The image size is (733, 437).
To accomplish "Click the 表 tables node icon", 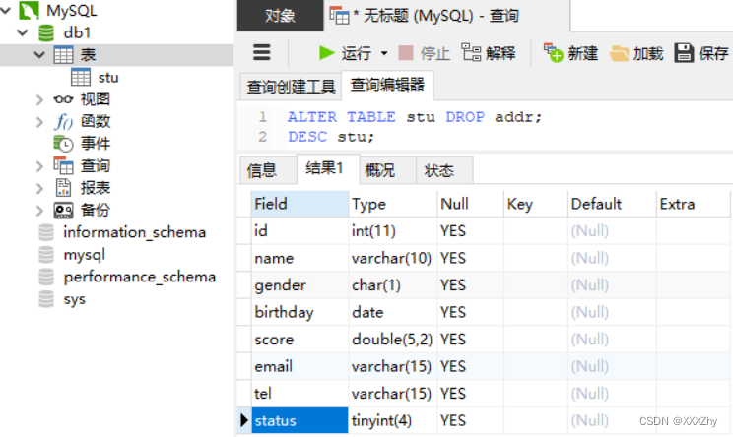I will click(x=63, y=55).
